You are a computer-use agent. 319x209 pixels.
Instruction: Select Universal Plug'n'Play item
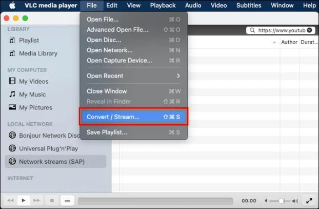[x=48, y=148]
